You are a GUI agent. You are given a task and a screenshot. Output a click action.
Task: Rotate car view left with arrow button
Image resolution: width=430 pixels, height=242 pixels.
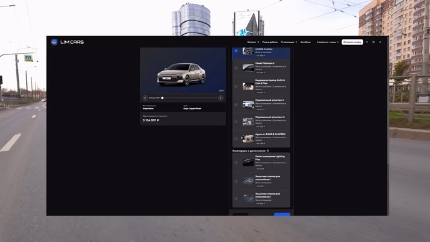click(x=145, y=98)
